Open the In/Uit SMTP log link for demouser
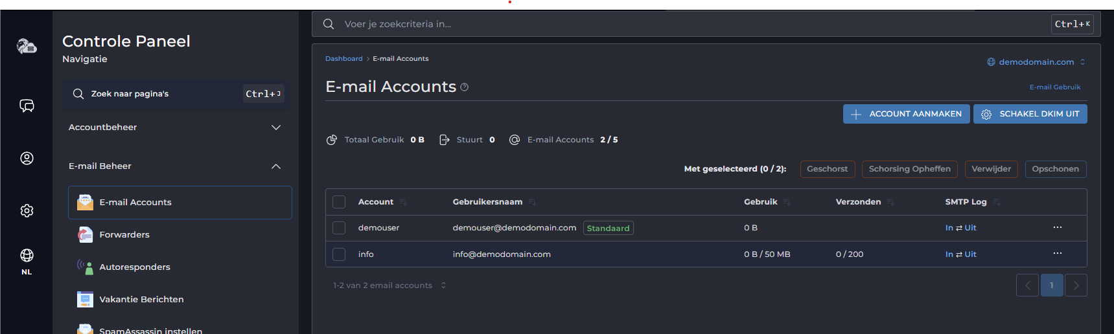The image size is (1114, 334). 960,228
